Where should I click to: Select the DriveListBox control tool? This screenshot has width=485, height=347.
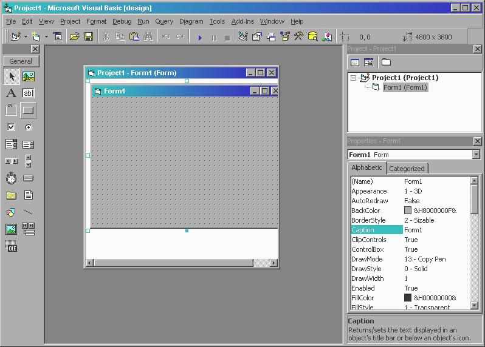(x=29, y=178)
